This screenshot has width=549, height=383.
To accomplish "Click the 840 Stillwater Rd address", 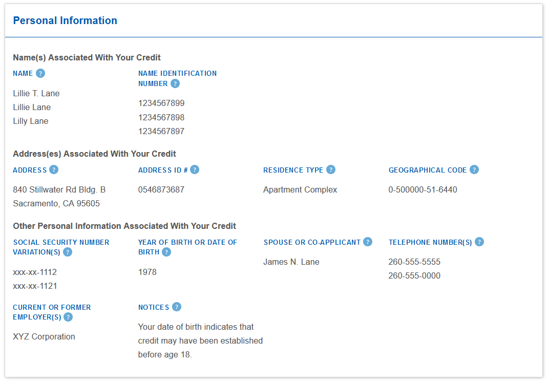I will pyautogui.click(x=59, y=189).
